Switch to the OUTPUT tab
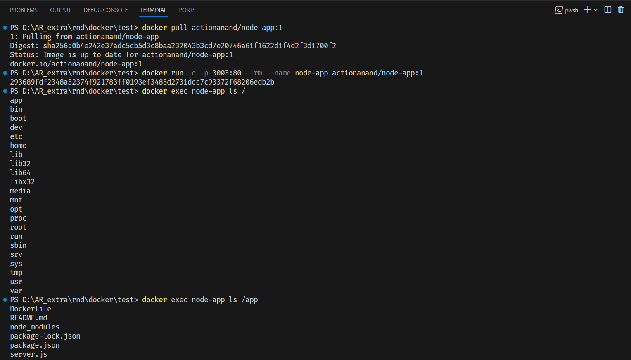Viewport: 631px width, 360px height. click(60, 9)
